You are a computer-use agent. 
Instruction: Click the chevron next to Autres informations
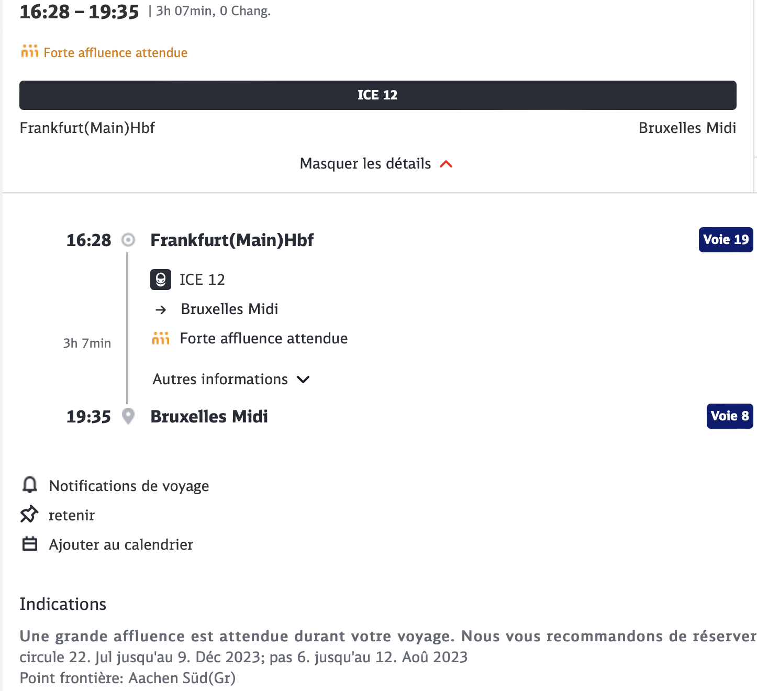click(303, 380)
